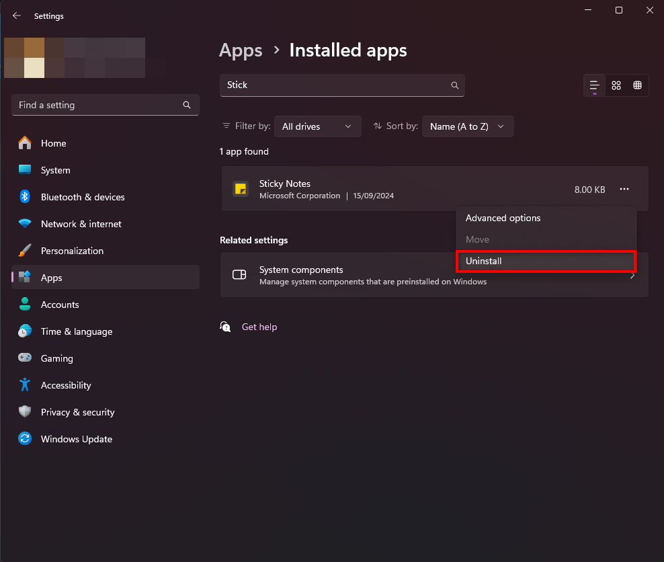Navigate back using the Apps breadcrumb

[241, 50]
